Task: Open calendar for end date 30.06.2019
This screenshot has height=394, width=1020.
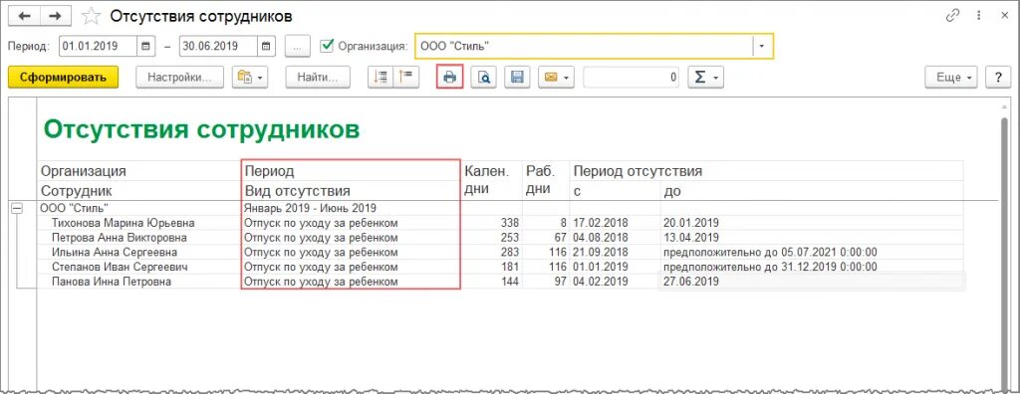Action: tap(265, 46)
